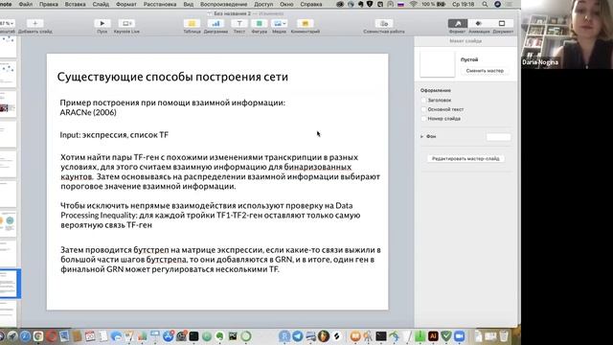Click the Russian flag input source icon

coord(400,4)
